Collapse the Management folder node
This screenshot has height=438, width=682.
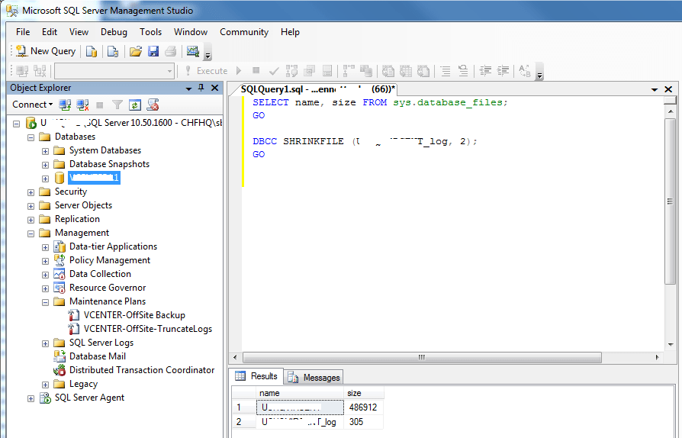(31, 233)
